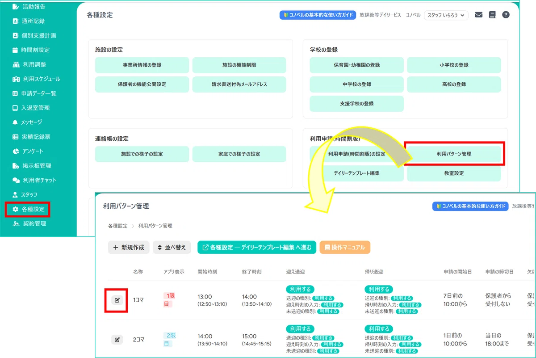This screenshot has height=358, width=536.
Task: Open 利用調整 sidebar menu
Action: pos(29,64)
